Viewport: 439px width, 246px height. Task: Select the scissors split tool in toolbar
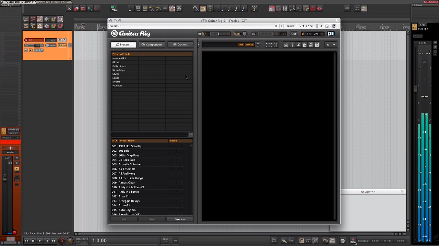(69, 9)
